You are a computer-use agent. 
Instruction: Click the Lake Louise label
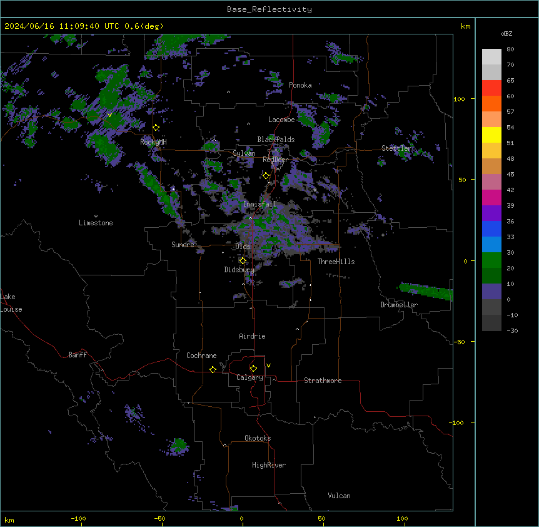click(11, 303)
